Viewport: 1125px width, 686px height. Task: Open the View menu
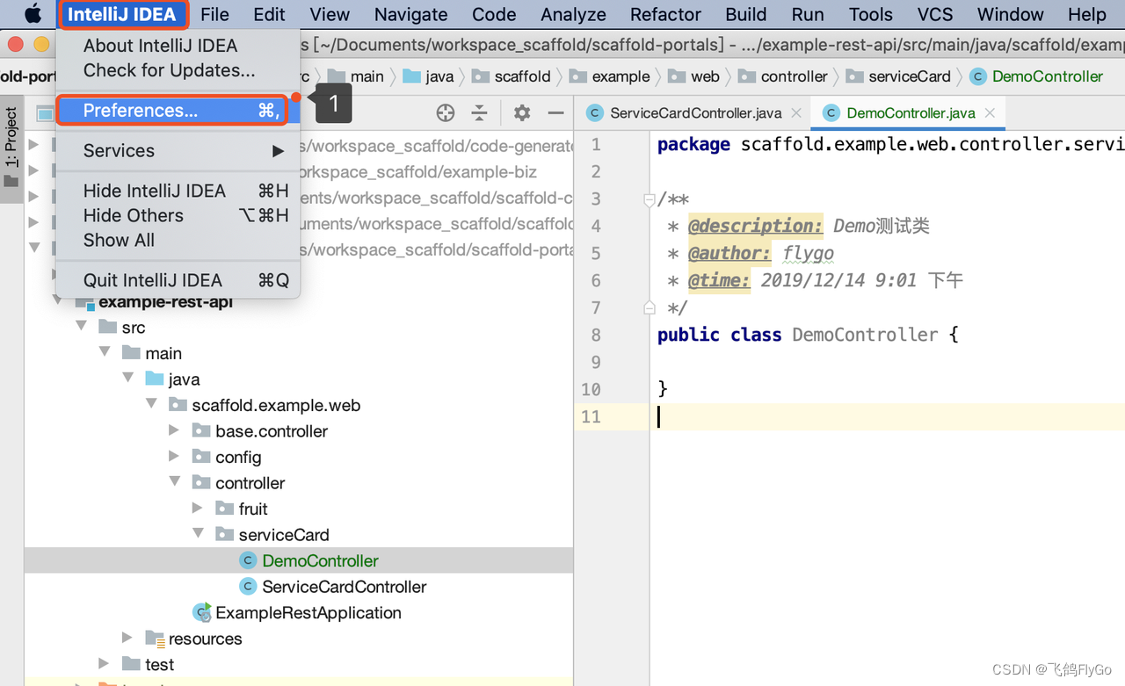tap(330, 14)
